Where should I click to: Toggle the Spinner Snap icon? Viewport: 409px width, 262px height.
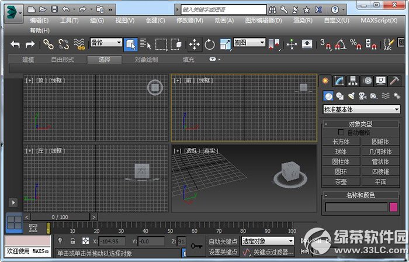point(371,44)
